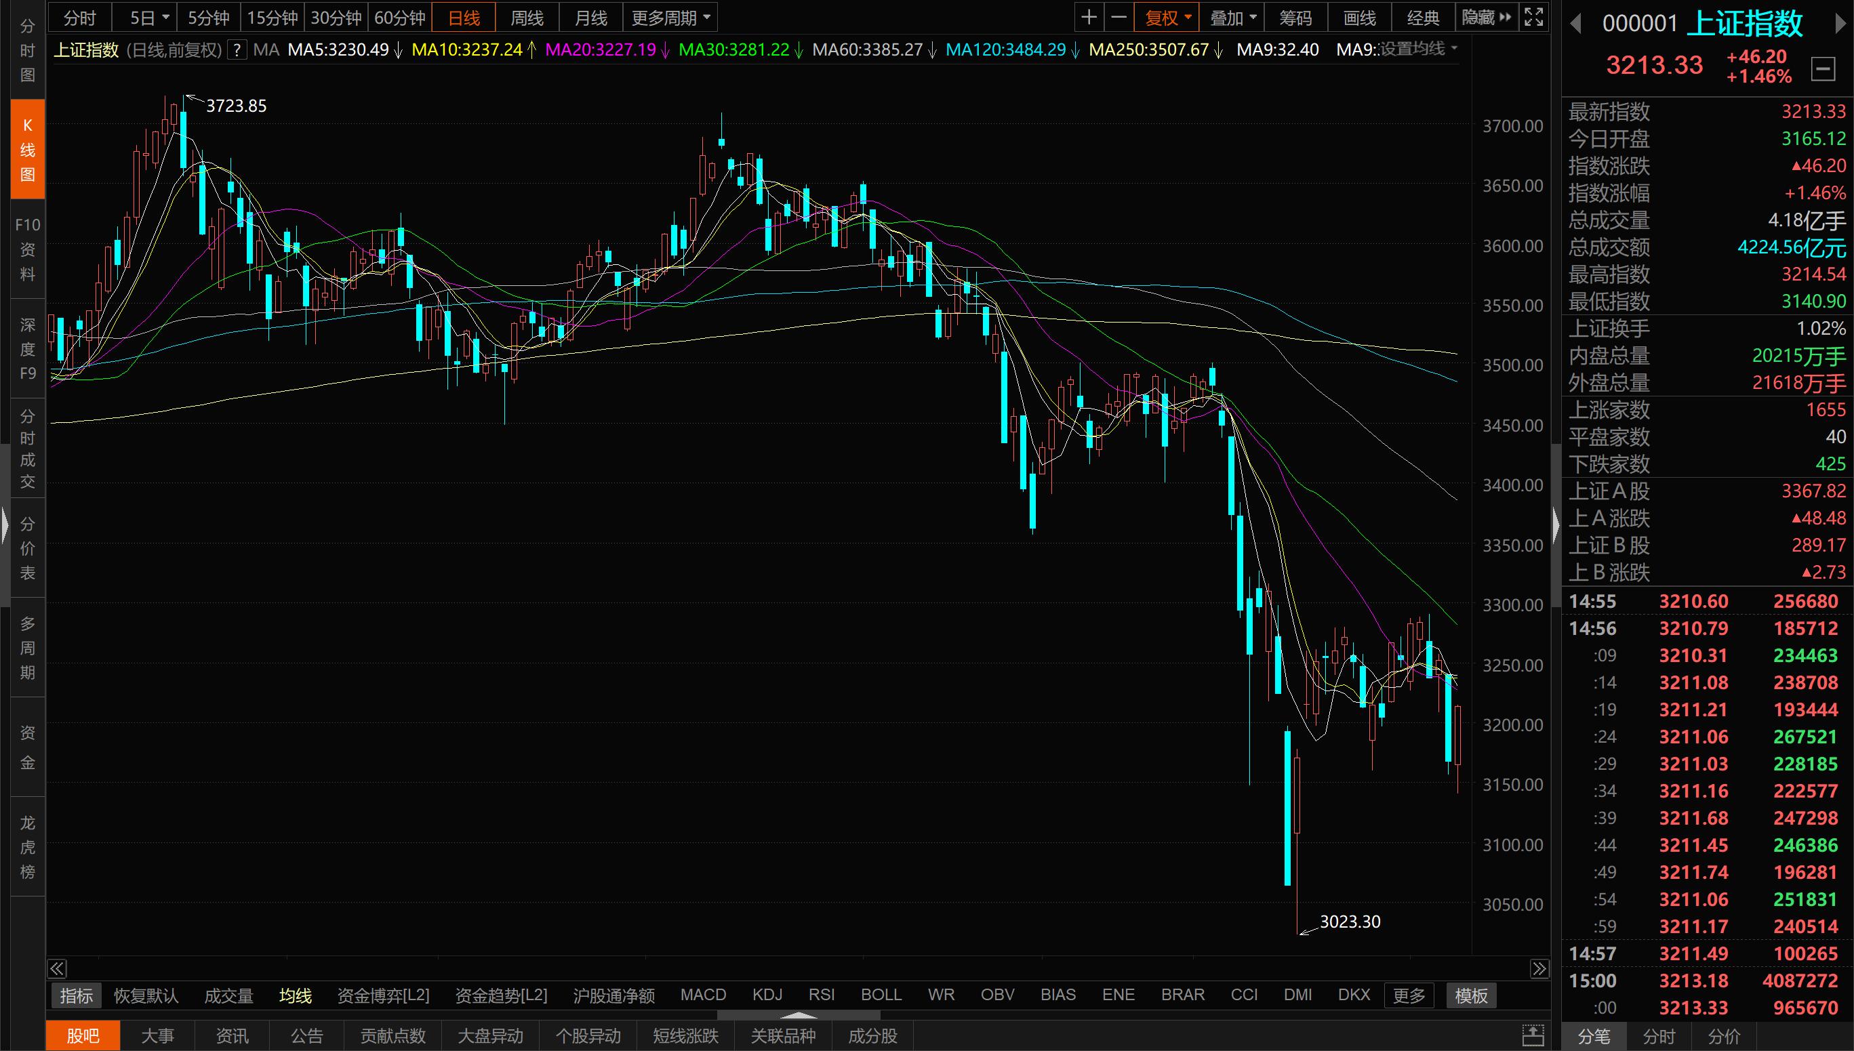Go to previous stock with left arrow

[1576, 24]
